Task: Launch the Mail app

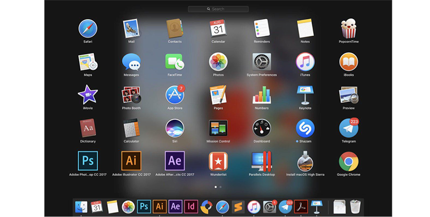Action: coord(131,28)
